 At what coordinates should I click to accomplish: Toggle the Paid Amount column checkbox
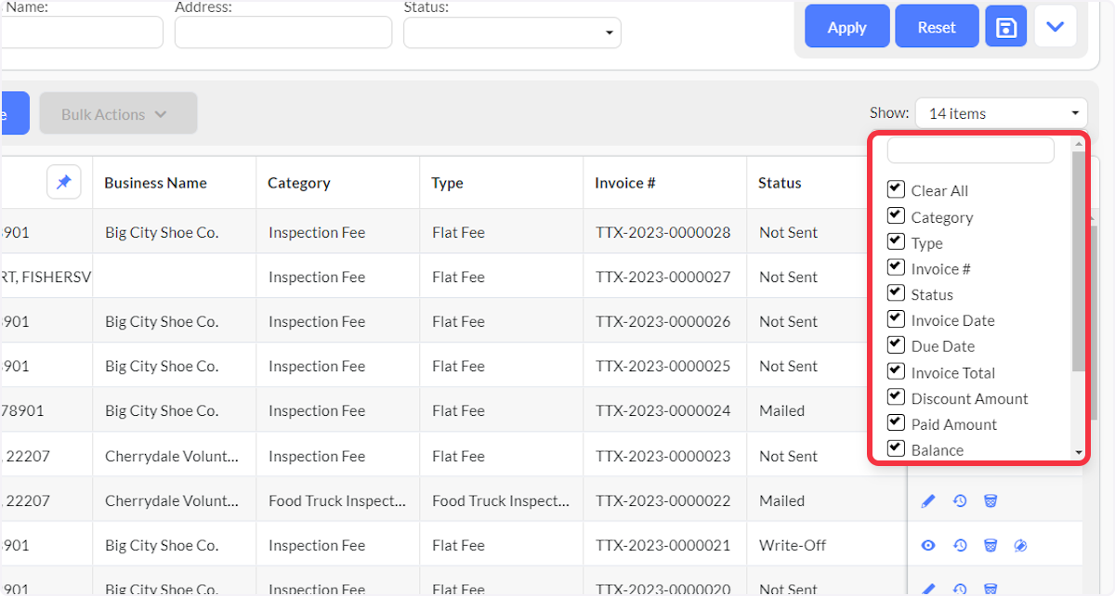[896, 423]
